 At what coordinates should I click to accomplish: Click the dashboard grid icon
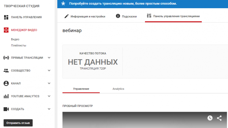pos(6,17)
